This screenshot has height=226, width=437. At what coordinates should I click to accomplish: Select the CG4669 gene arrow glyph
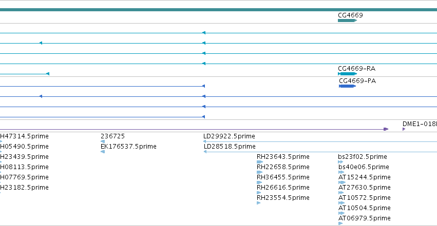(x=347, y=20)
